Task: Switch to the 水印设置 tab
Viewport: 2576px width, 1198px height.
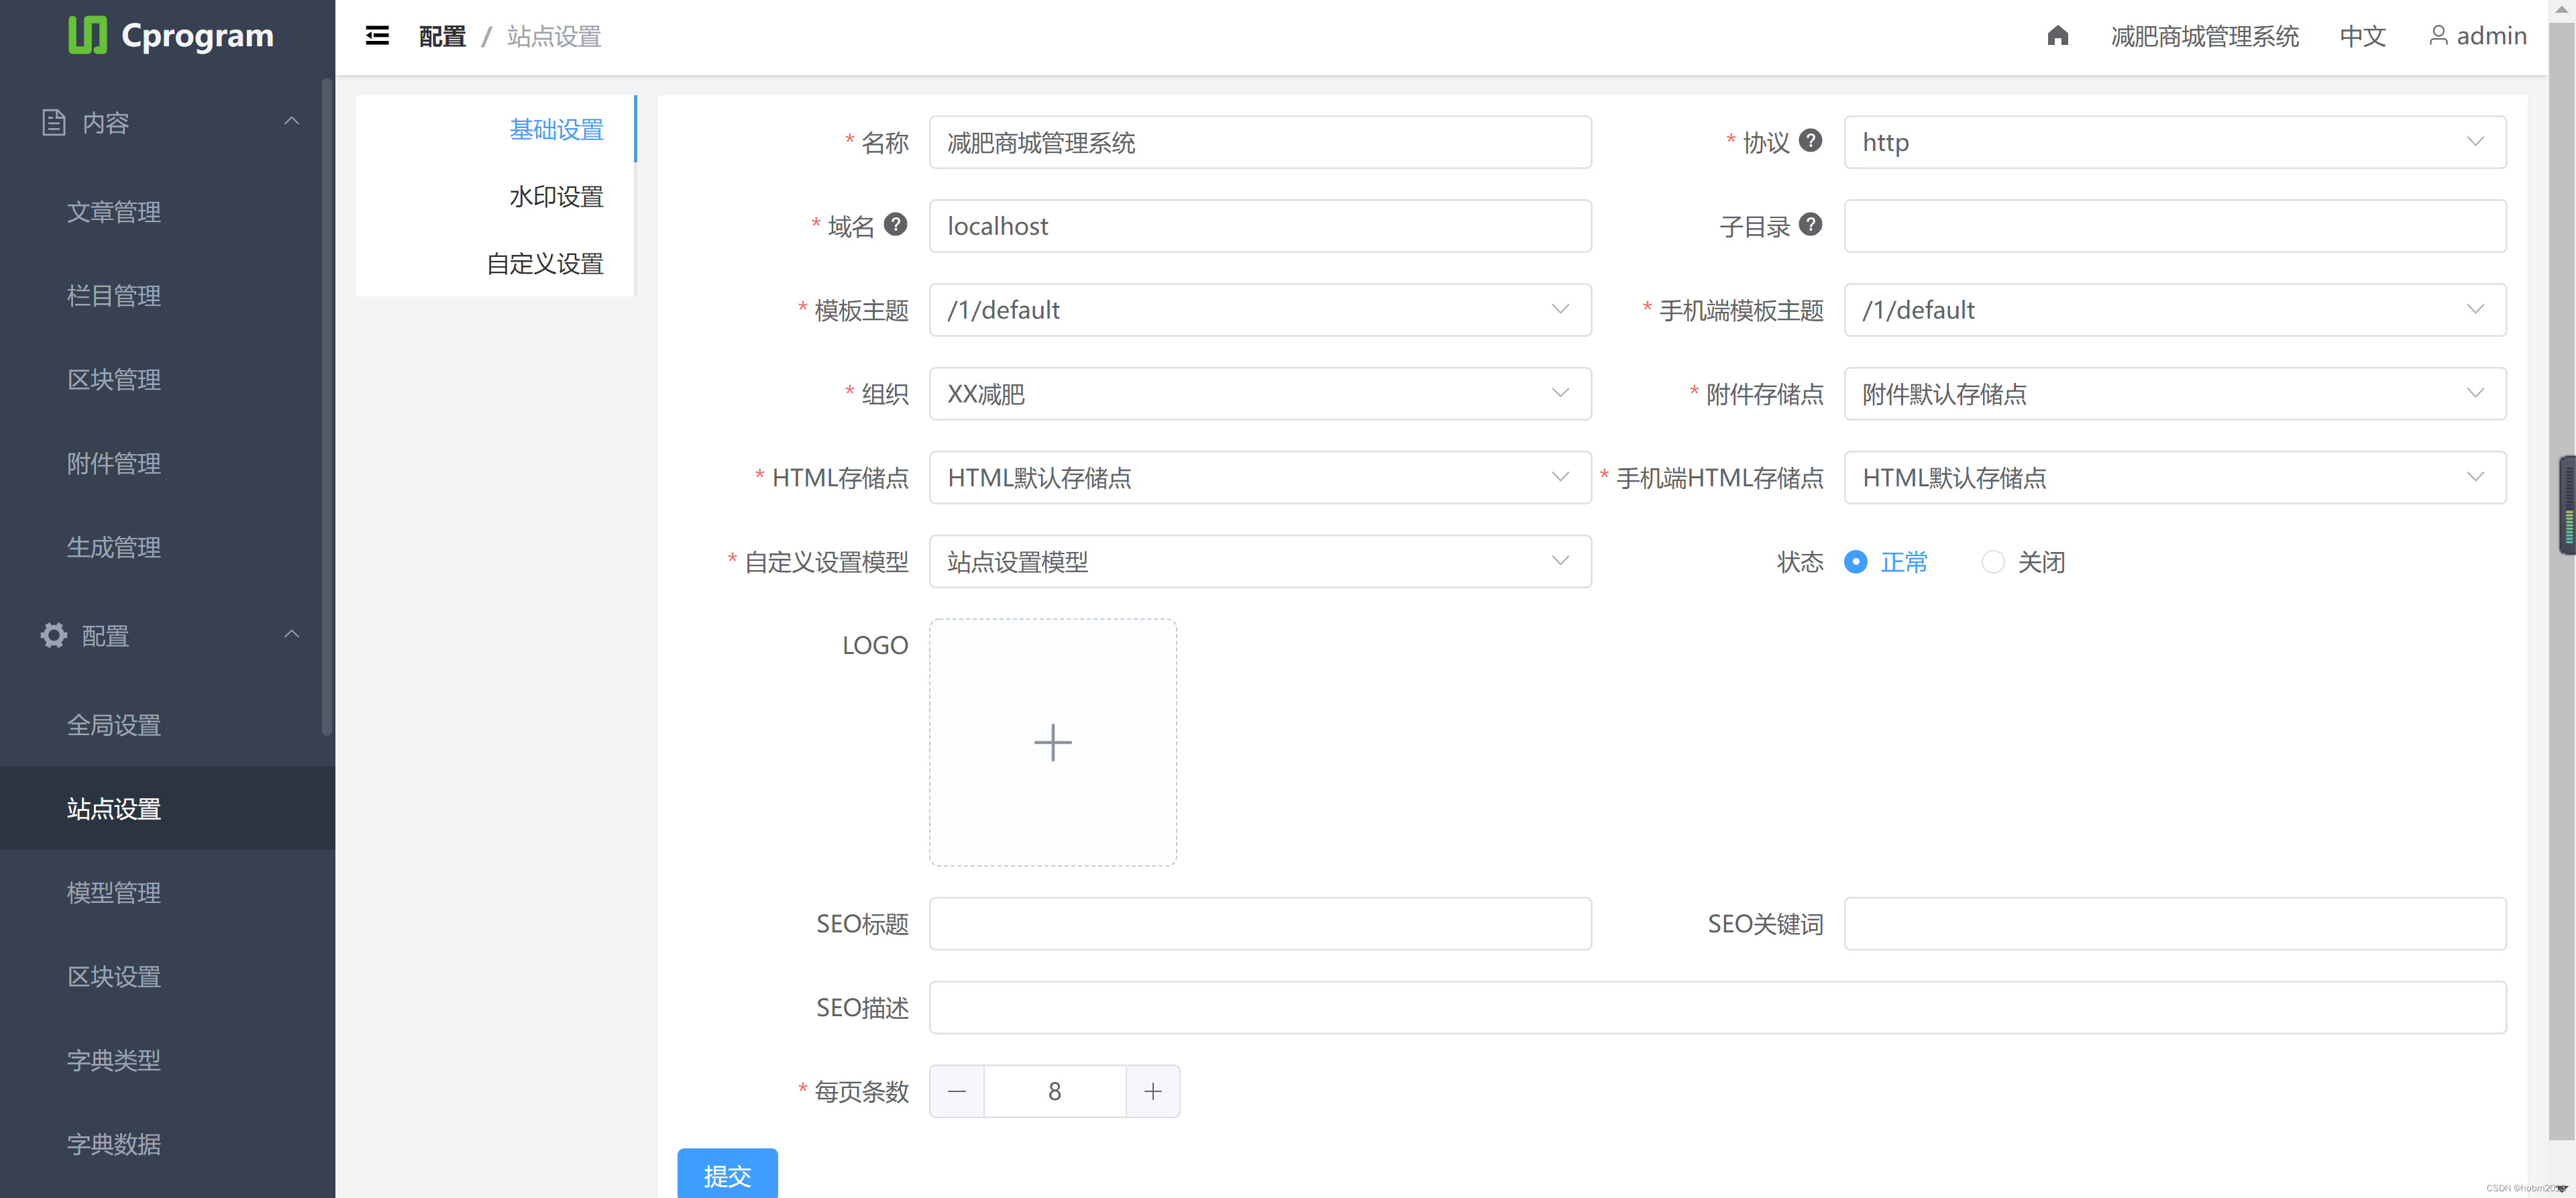Action: (x=556, y=196)
